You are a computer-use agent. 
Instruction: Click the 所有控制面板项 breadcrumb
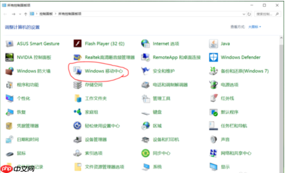coord(70,14)
